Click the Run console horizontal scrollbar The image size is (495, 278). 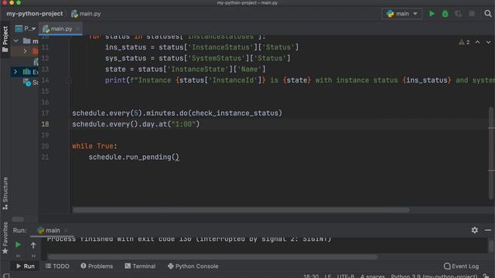pyautogui.click(x=212, y=257)
